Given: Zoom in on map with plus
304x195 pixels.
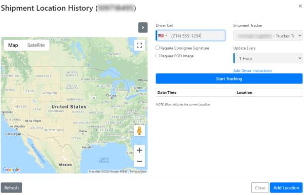Looking at the screenshot, I should 139,150.
